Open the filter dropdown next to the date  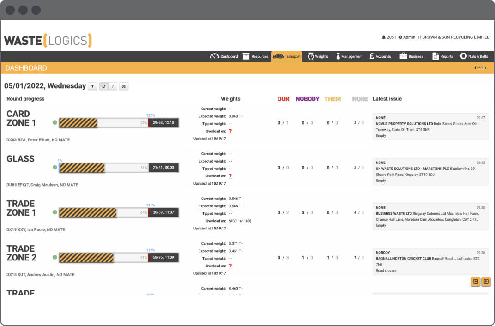click(x=92, y=86)
